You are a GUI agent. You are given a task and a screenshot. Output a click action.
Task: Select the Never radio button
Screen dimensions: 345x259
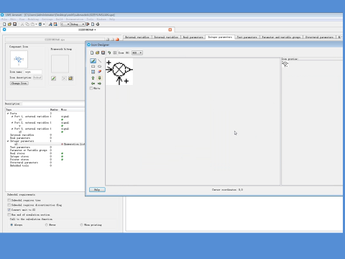47,224
